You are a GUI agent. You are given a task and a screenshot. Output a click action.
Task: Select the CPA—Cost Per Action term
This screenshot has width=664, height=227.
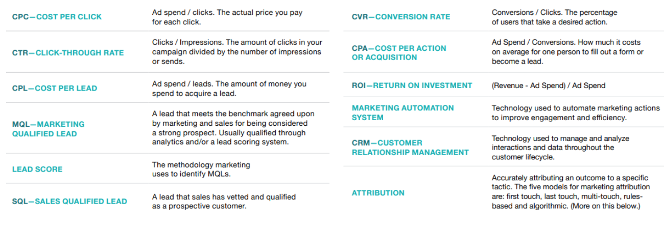(399, 53)
